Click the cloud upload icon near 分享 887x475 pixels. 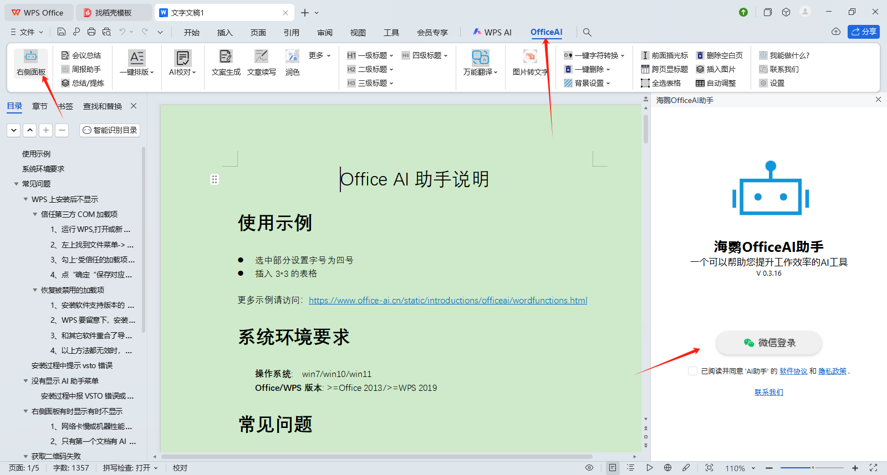[836, 32]
